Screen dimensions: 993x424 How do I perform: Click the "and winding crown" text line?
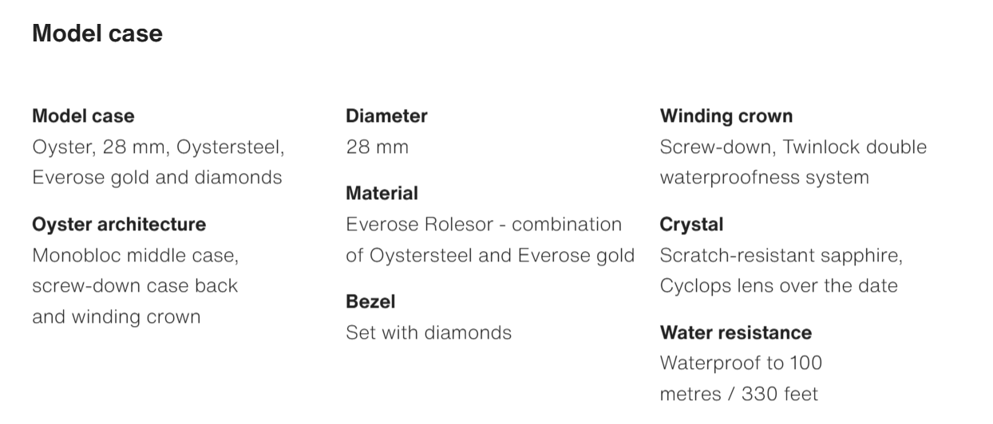click(x=116, y=316)
